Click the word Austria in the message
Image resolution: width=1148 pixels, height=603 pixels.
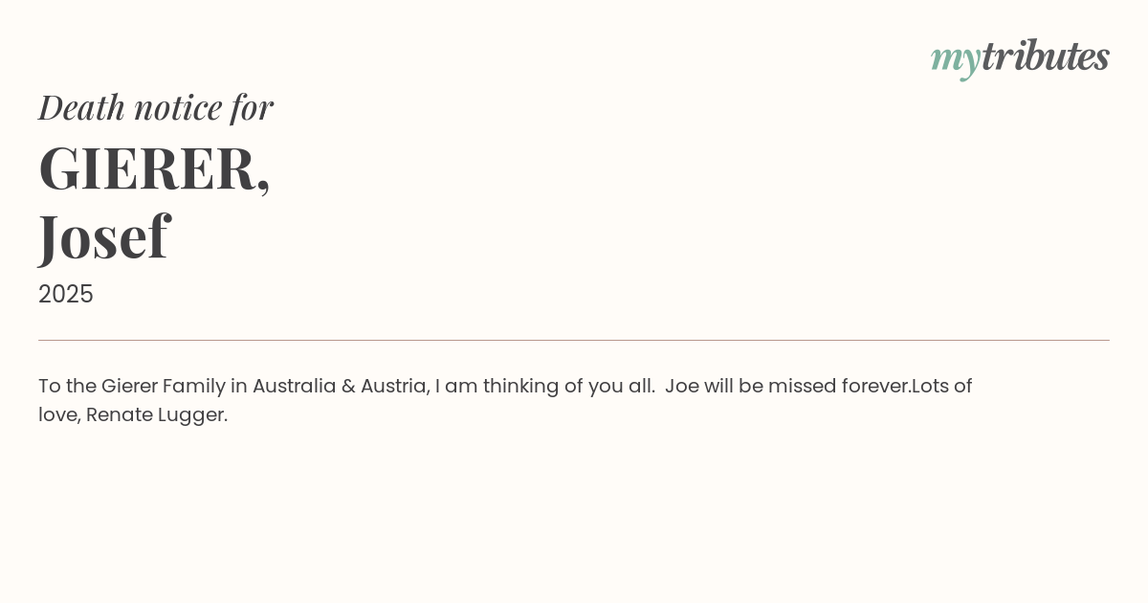pyautogui.click(x=392, y=387)
